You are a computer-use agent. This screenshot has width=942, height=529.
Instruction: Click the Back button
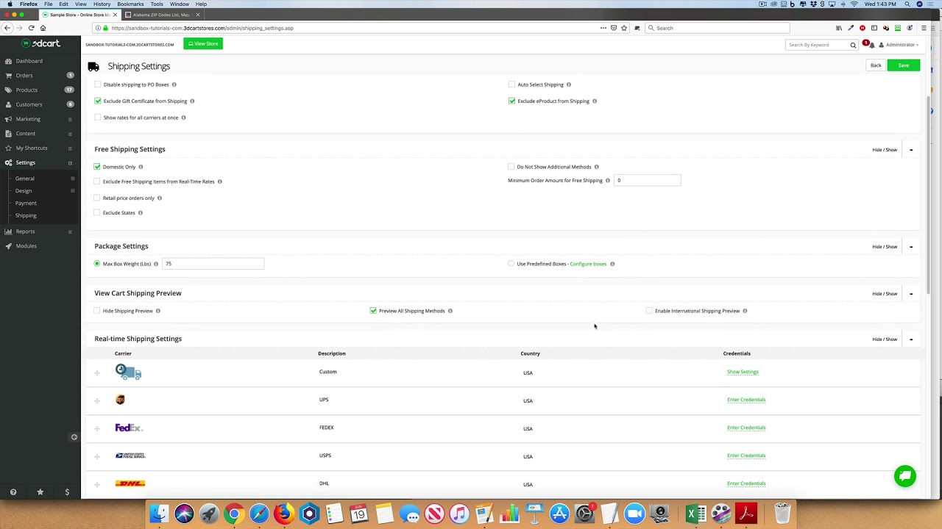tap(876, 65)
